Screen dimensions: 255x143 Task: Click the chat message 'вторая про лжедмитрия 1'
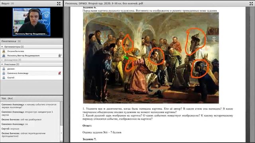pyautogui.click(x=27, y=113)
